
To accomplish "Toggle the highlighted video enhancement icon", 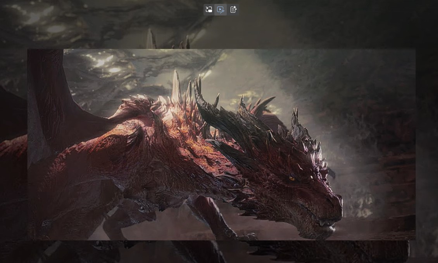I will 221,10.
